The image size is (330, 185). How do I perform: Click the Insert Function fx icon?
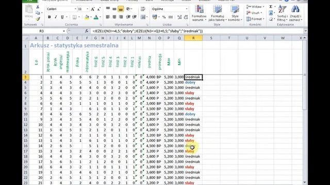(x=87, y=31)
